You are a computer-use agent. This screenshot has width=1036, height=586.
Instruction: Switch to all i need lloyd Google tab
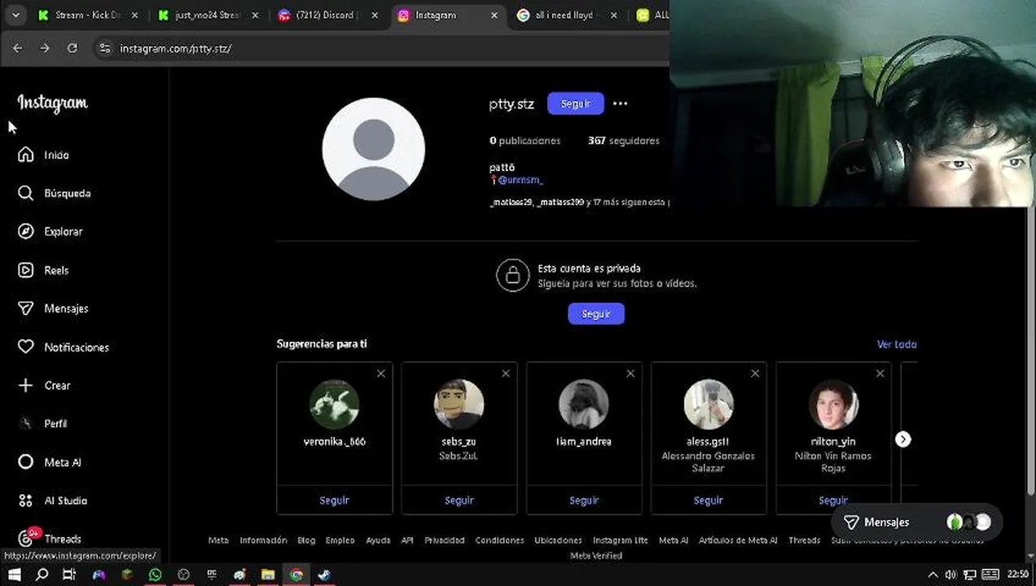tap(567, 15)
